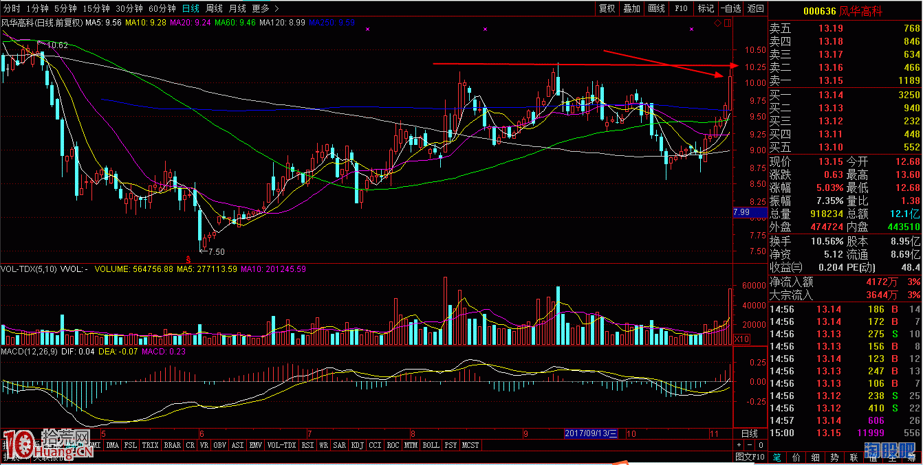The image size is (923, 465).
Task: Select the CCI indicator tab
Action: coord(376,445)
